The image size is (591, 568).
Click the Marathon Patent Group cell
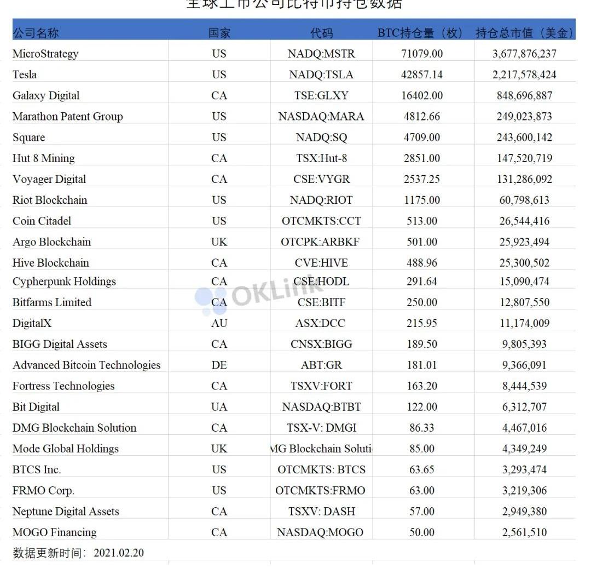[x=67, y=116]
